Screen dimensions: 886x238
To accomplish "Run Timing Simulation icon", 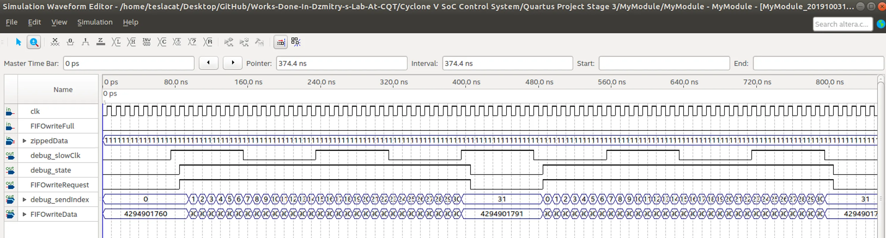I will click(244, 42).
